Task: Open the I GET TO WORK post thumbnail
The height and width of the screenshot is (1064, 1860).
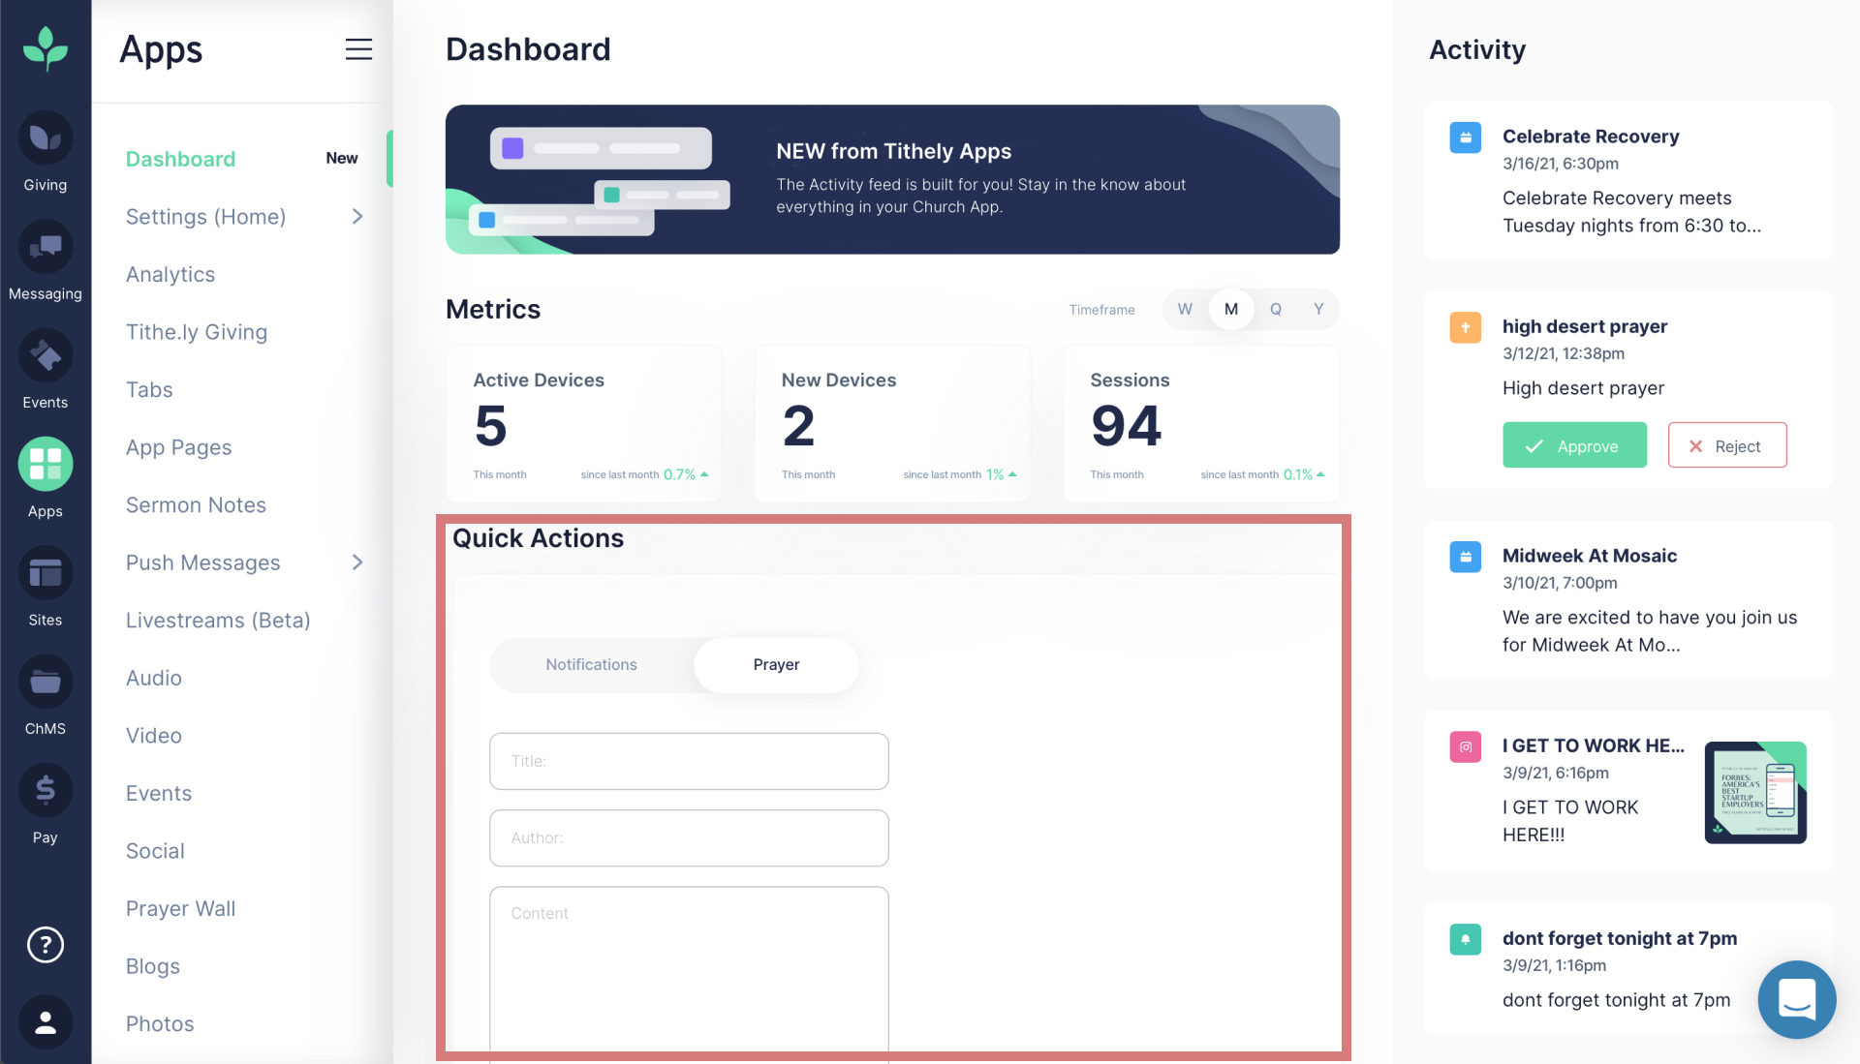Action: click(1755, 792)
